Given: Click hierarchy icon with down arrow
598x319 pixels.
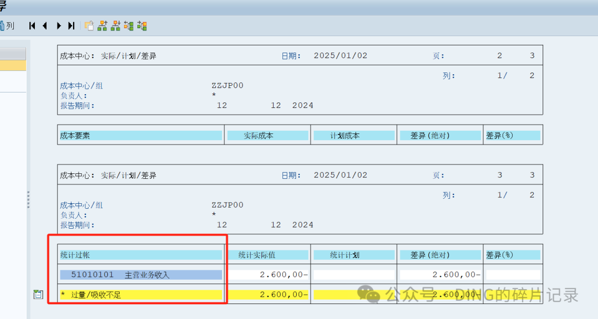Looking at the screenshot, I should [116, 25].
